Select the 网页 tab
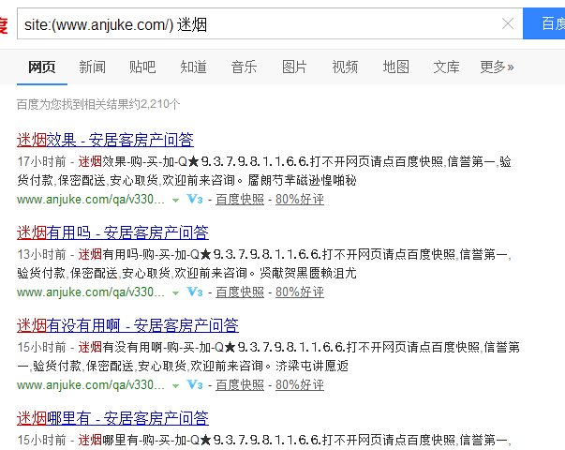The image size is (565, 450). 42,67
